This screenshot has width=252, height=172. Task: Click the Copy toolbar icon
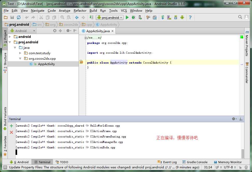tap(48, 17)
